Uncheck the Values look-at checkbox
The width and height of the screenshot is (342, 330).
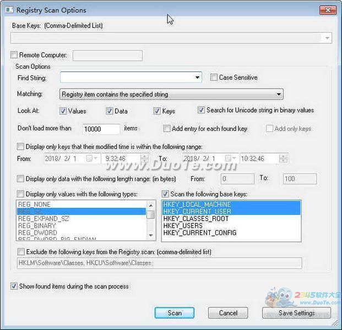click(x=62, y=111)
